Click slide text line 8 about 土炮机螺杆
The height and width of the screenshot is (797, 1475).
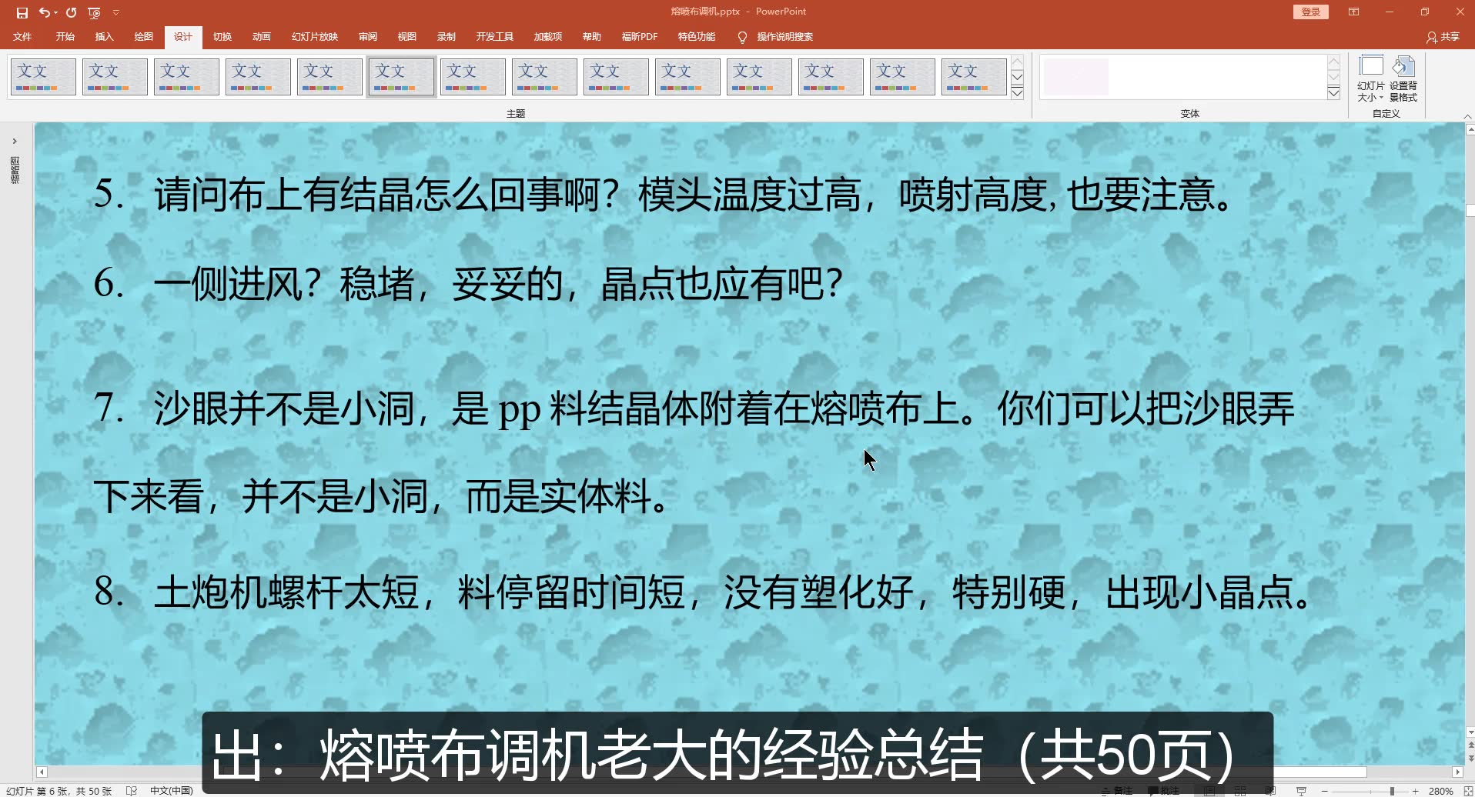(x=702, y=592)
